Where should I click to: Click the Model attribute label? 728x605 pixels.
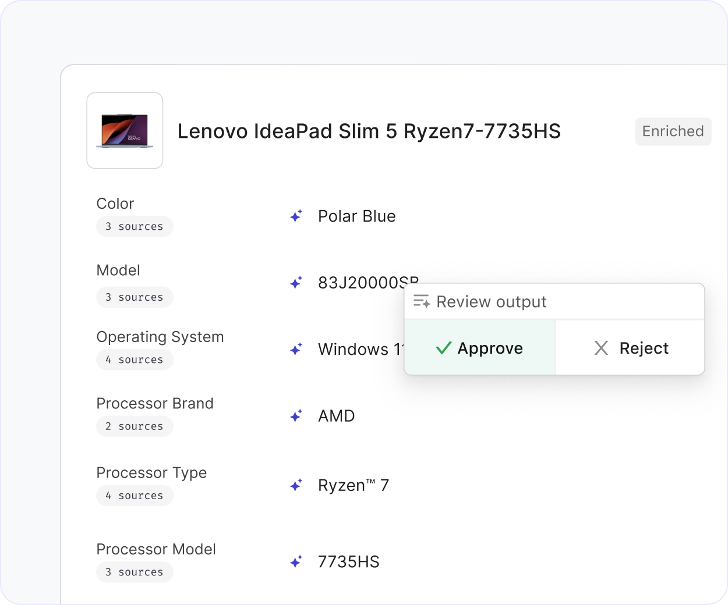click(x=118, y=270)
